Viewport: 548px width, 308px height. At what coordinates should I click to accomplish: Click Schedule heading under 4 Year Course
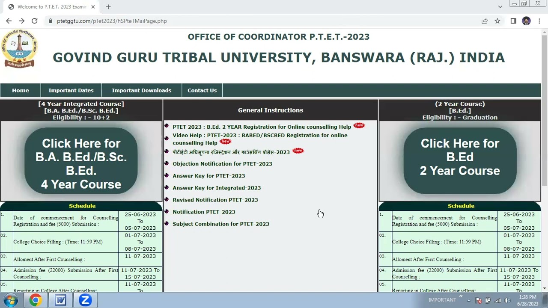tap(82, 206)
